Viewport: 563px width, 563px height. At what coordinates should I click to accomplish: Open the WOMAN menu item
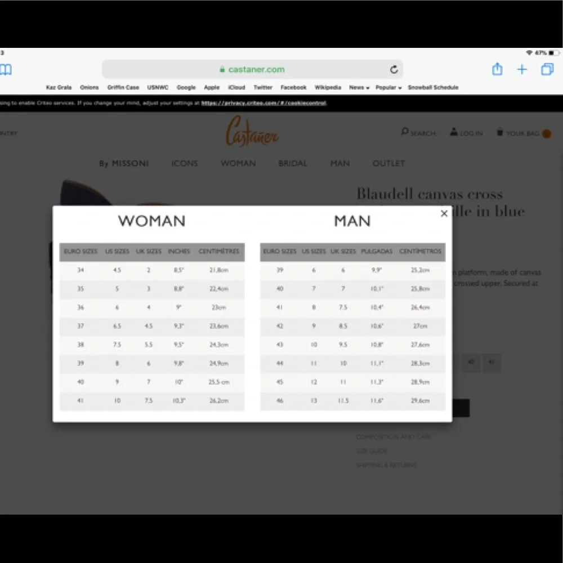coord(238,163)
